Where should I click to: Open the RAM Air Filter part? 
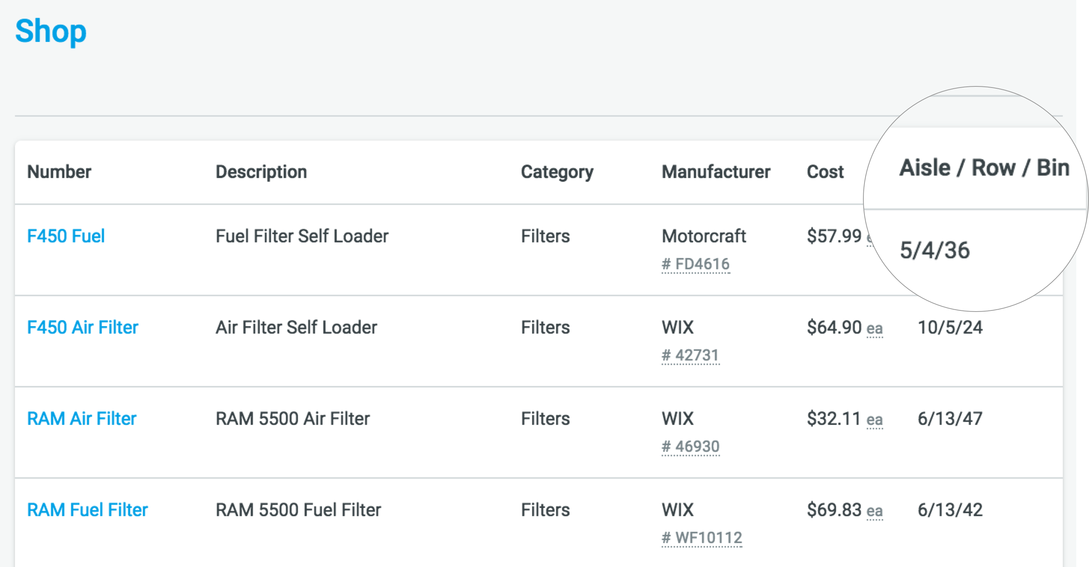[82, 418]
